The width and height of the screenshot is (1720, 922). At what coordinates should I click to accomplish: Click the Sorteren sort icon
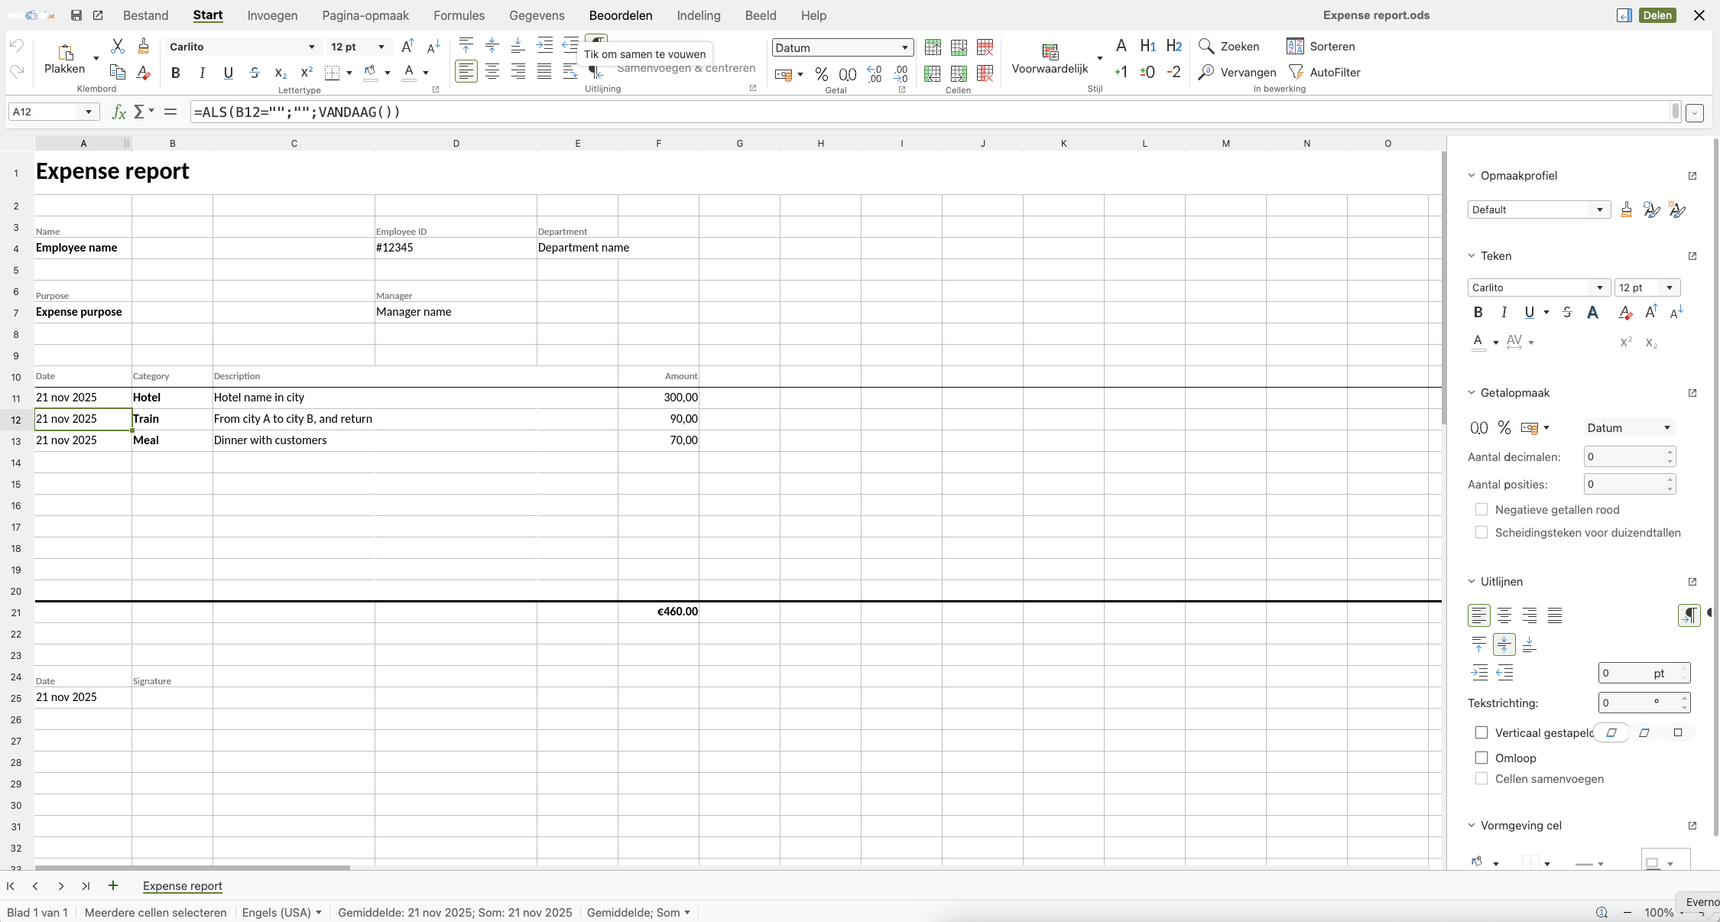pyautogui.click(x=1295, y=47)
